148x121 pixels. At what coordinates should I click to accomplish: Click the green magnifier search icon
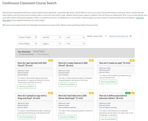[131, 36]
